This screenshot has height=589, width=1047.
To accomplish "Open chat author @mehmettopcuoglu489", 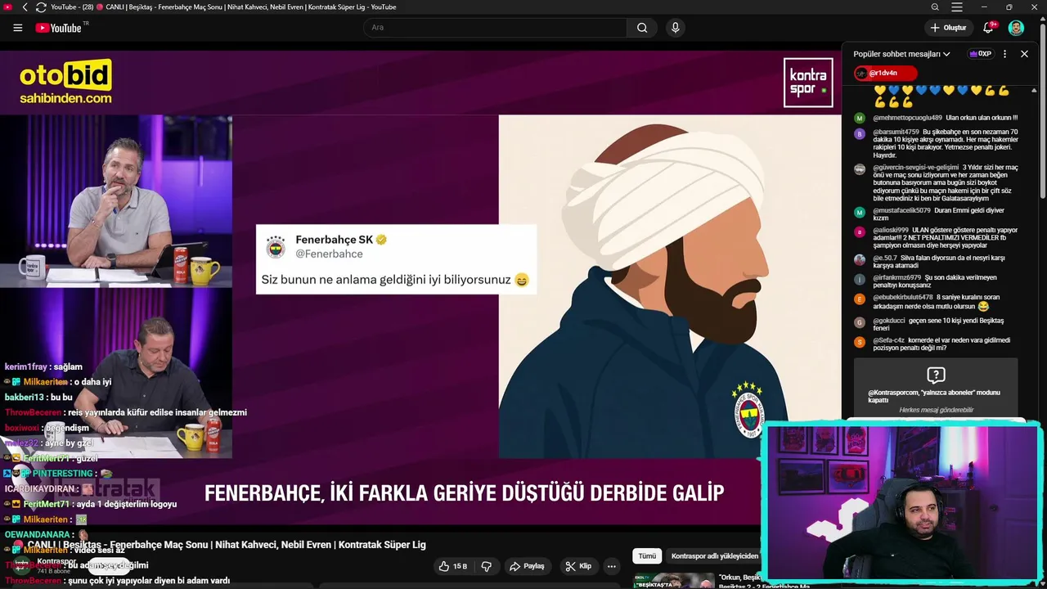I will tap(907, 118).
